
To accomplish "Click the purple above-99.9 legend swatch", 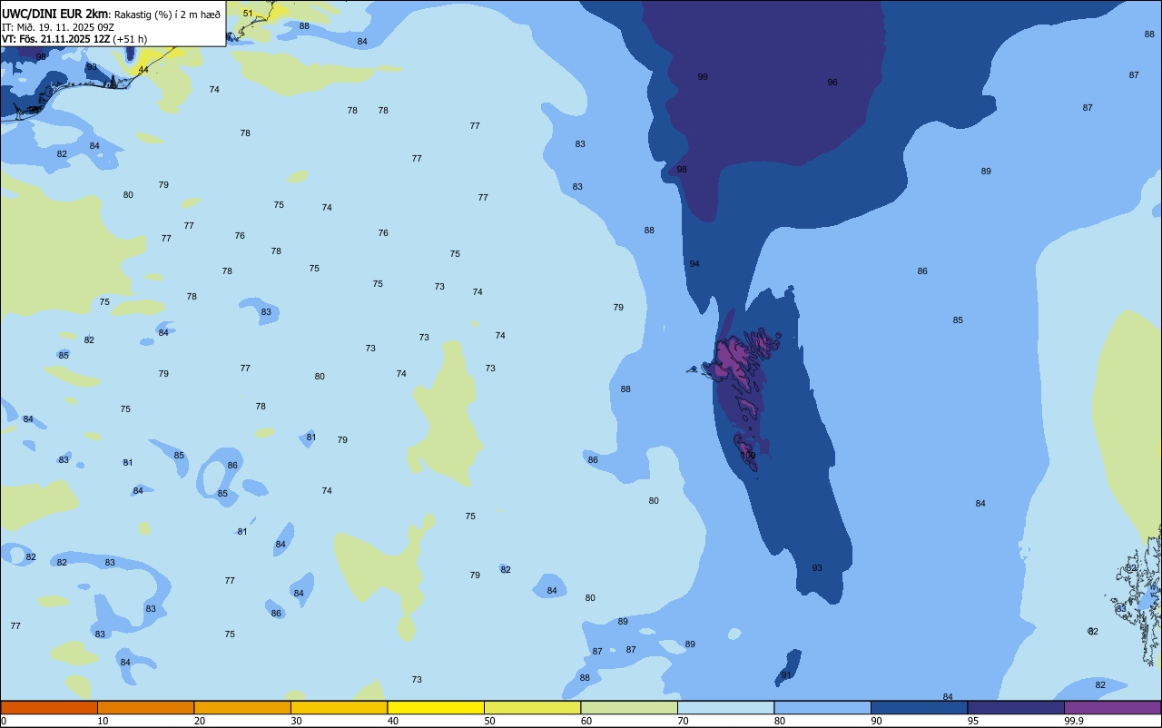I will click(1112, 707).
